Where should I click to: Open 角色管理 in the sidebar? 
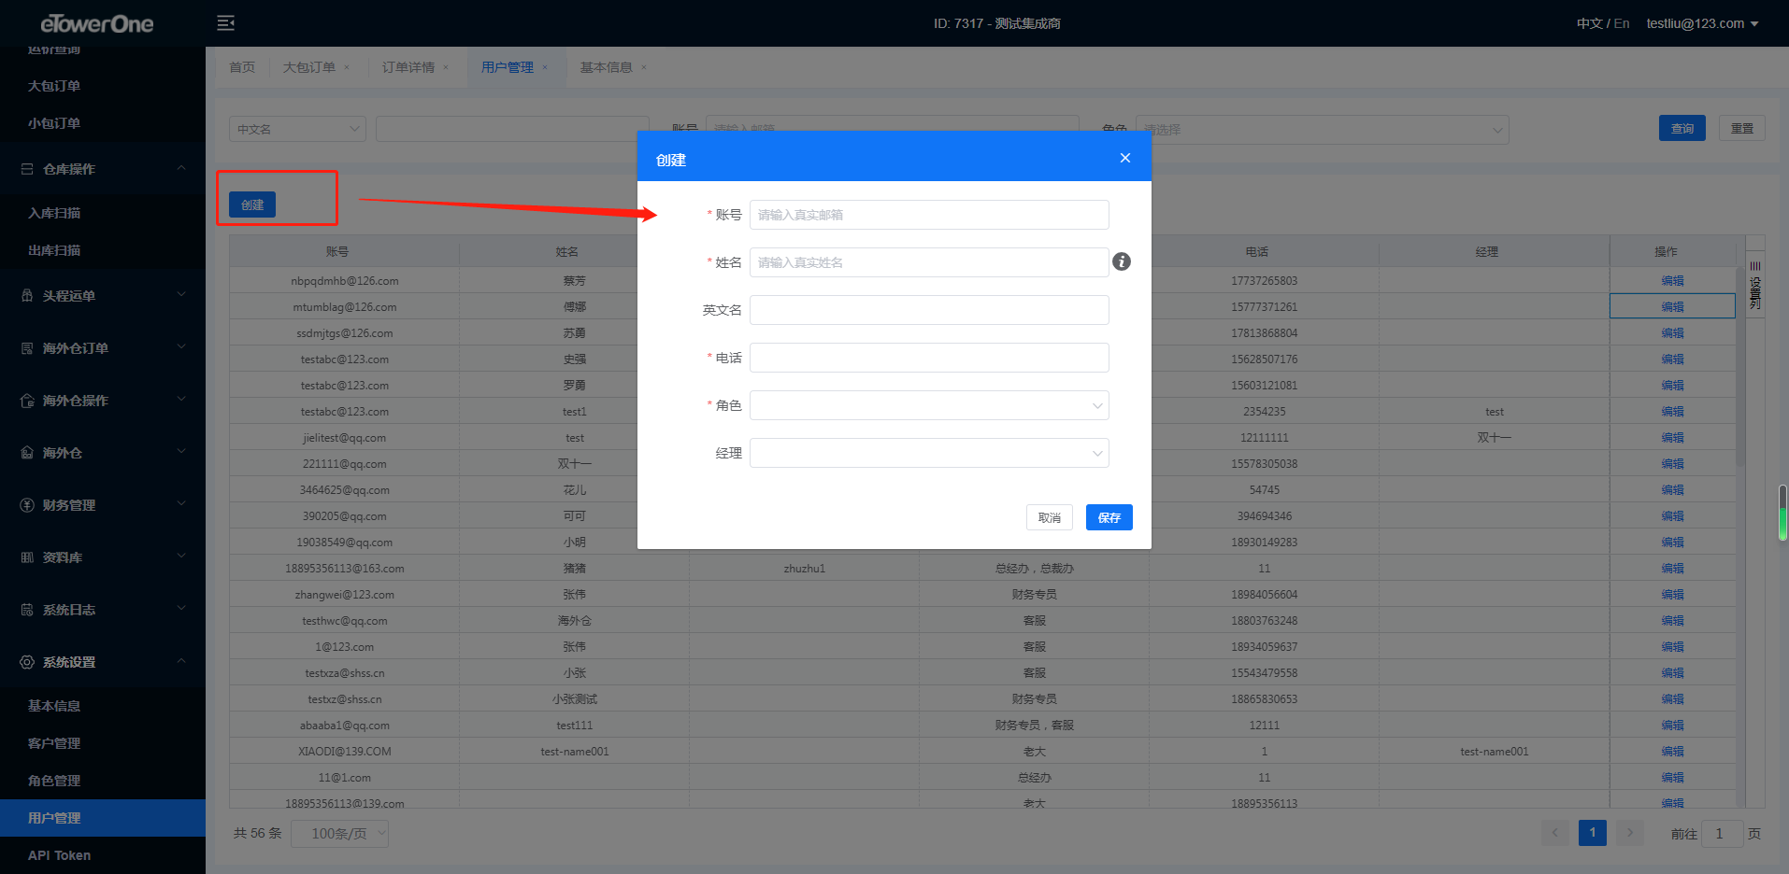coord(54,781)
